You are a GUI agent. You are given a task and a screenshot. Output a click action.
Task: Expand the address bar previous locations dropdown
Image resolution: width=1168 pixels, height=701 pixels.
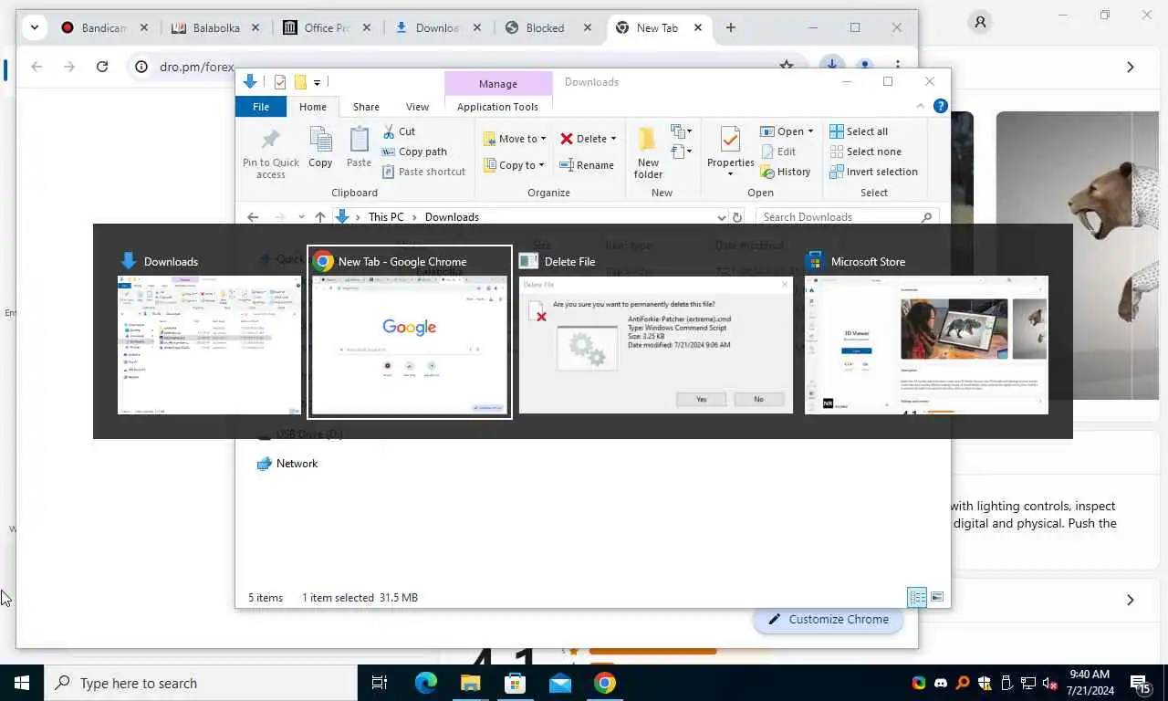722,217
